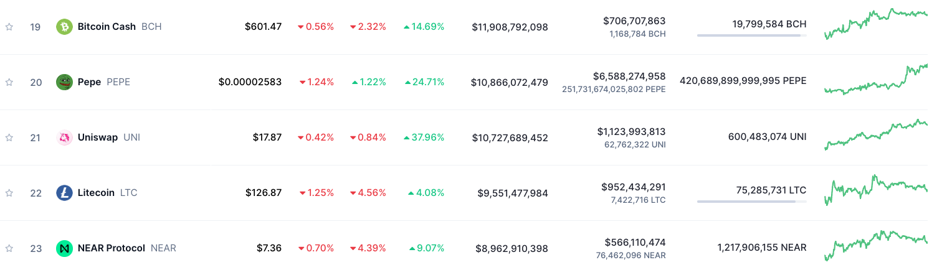The height and width of the screenshot is (275, 942).
Task: Click the NEAR Protocol logo
Action: pyautogui.click(x=64, y=248)
